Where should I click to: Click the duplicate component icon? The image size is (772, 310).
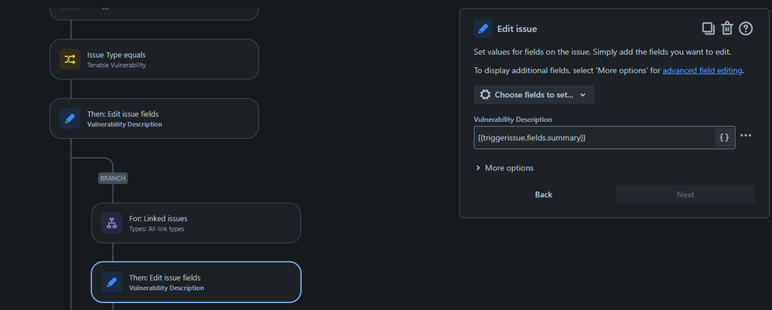pyautogui.click(x=708, y=29)
